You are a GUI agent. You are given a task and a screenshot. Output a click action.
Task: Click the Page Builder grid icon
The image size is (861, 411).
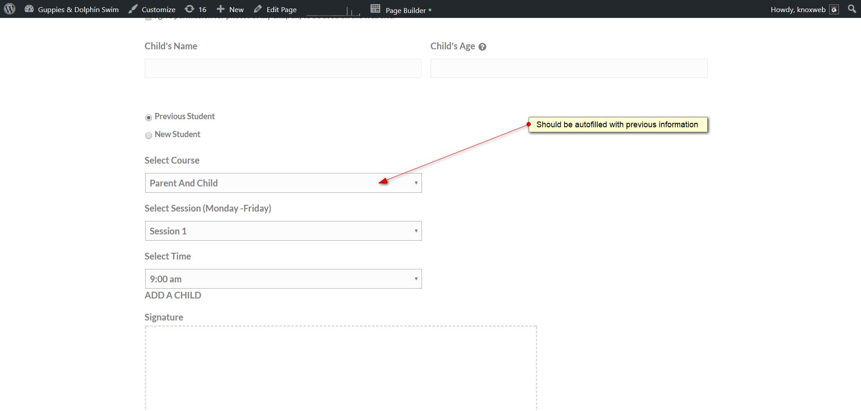coord(375,9)
